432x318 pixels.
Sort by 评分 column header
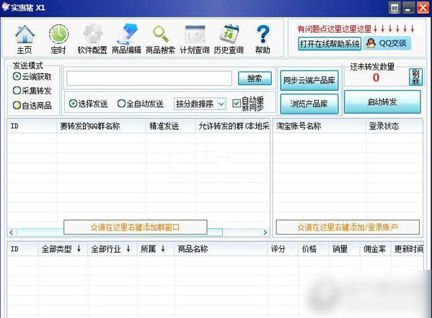tap(283, 249)
